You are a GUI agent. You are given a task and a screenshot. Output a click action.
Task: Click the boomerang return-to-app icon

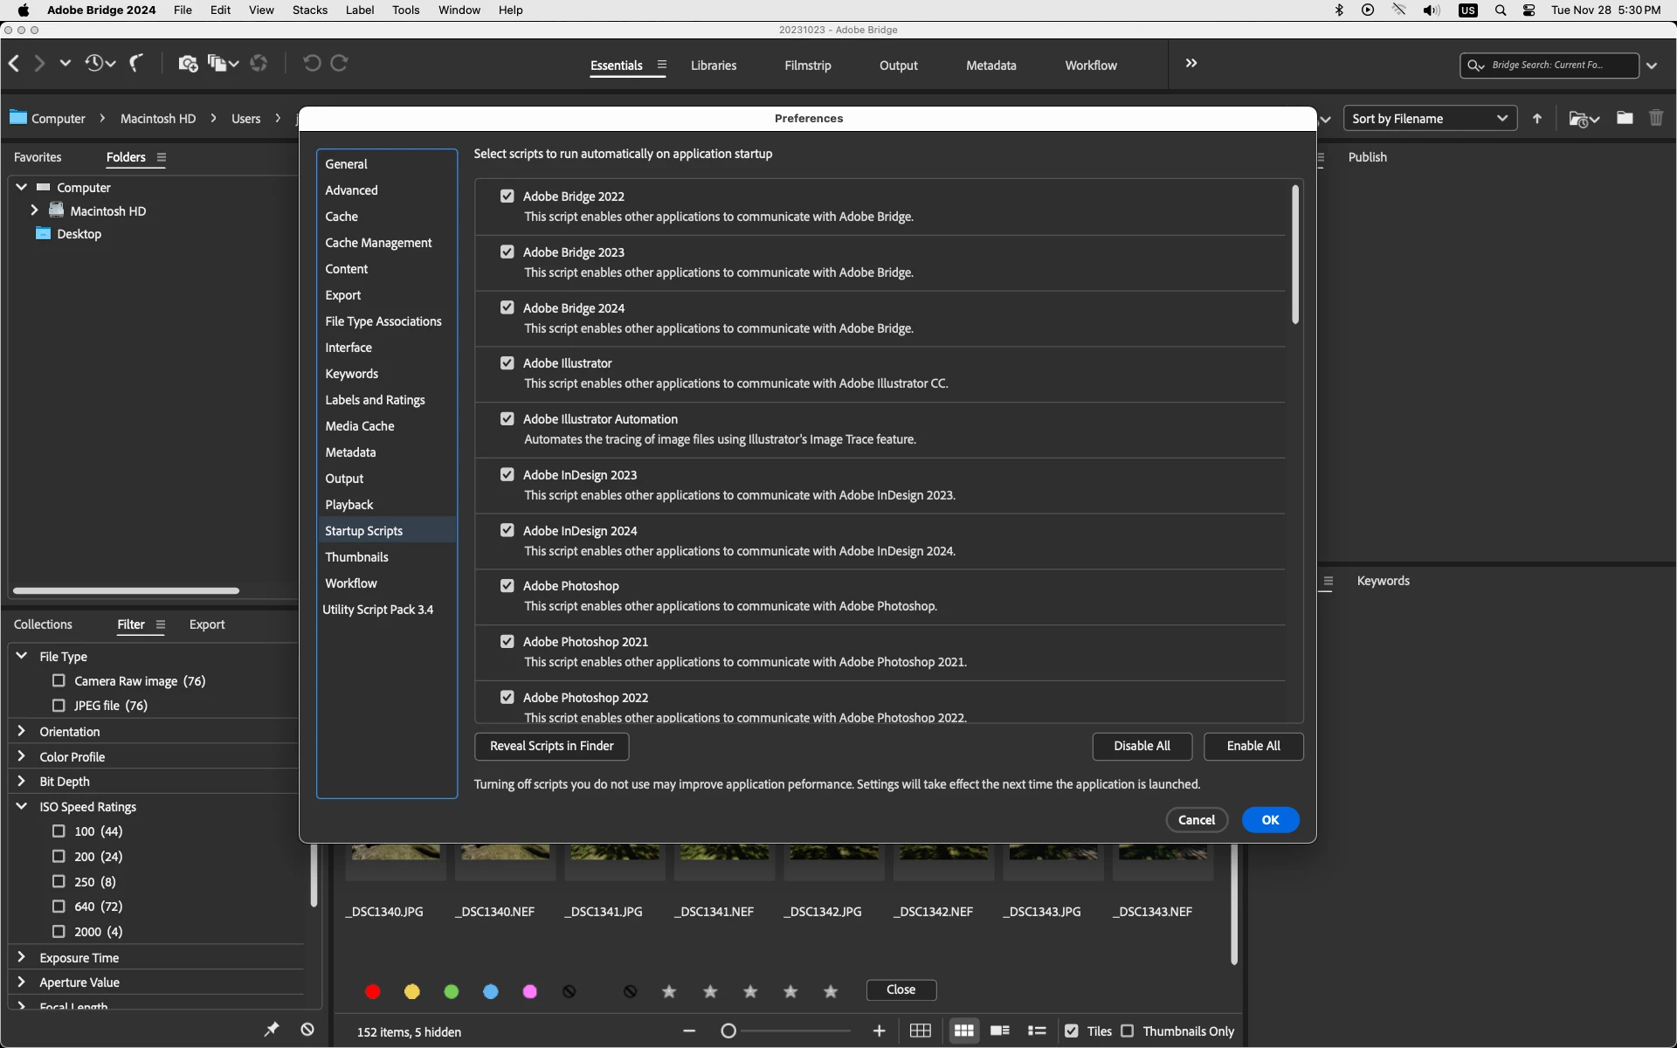tap(137, 63)
